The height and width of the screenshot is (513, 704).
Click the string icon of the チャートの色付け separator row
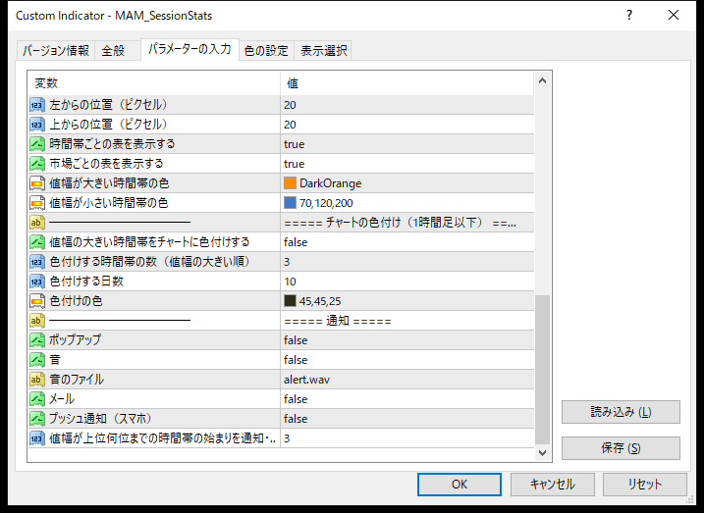(36, 223)
